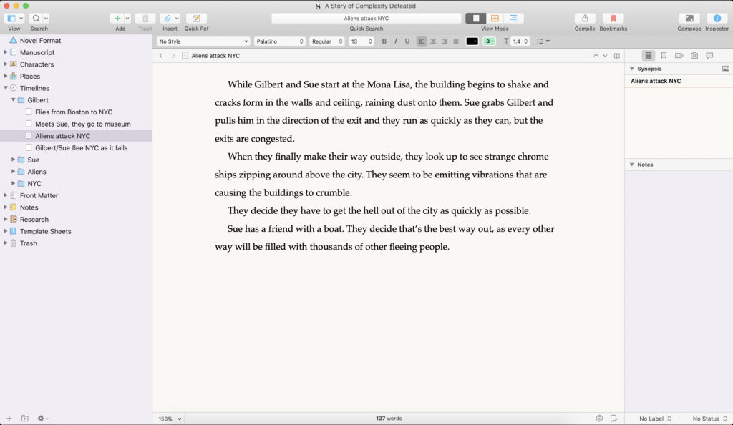Switch to corkboard view mode icon
Viewport: 733px width, 425px height.
pyautogui.click(x=495, y=18)
